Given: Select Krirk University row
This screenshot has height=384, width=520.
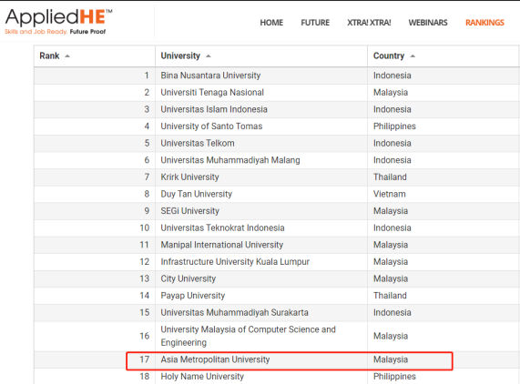Looking at the screenshot, I should (277, 177).
